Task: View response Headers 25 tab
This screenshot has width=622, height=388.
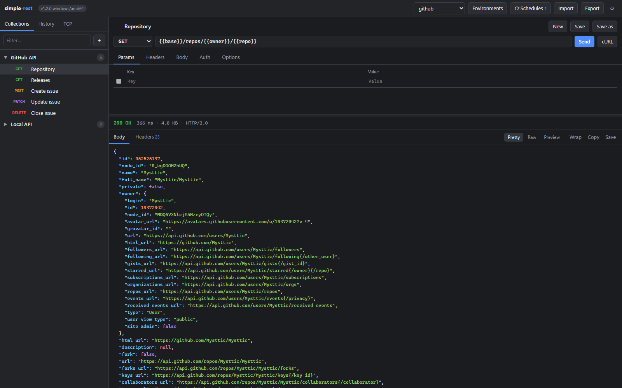Action: click(147, 137)
